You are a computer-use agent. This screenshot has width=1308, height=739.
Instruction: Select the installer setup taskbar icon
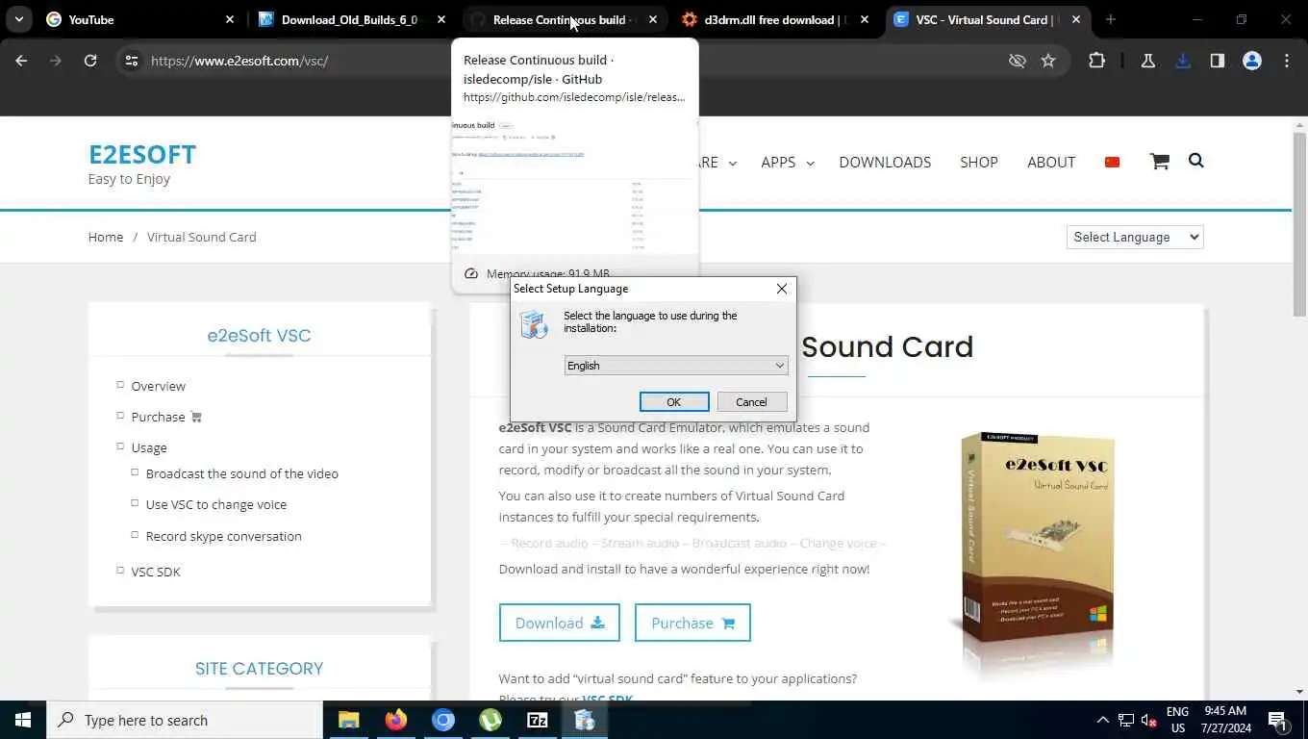coord(585,720)
